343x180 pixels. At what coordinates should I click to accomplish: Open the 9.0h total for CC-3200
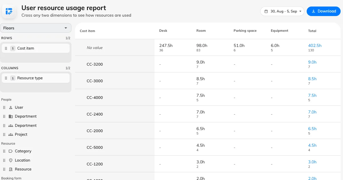pos(312,62)
